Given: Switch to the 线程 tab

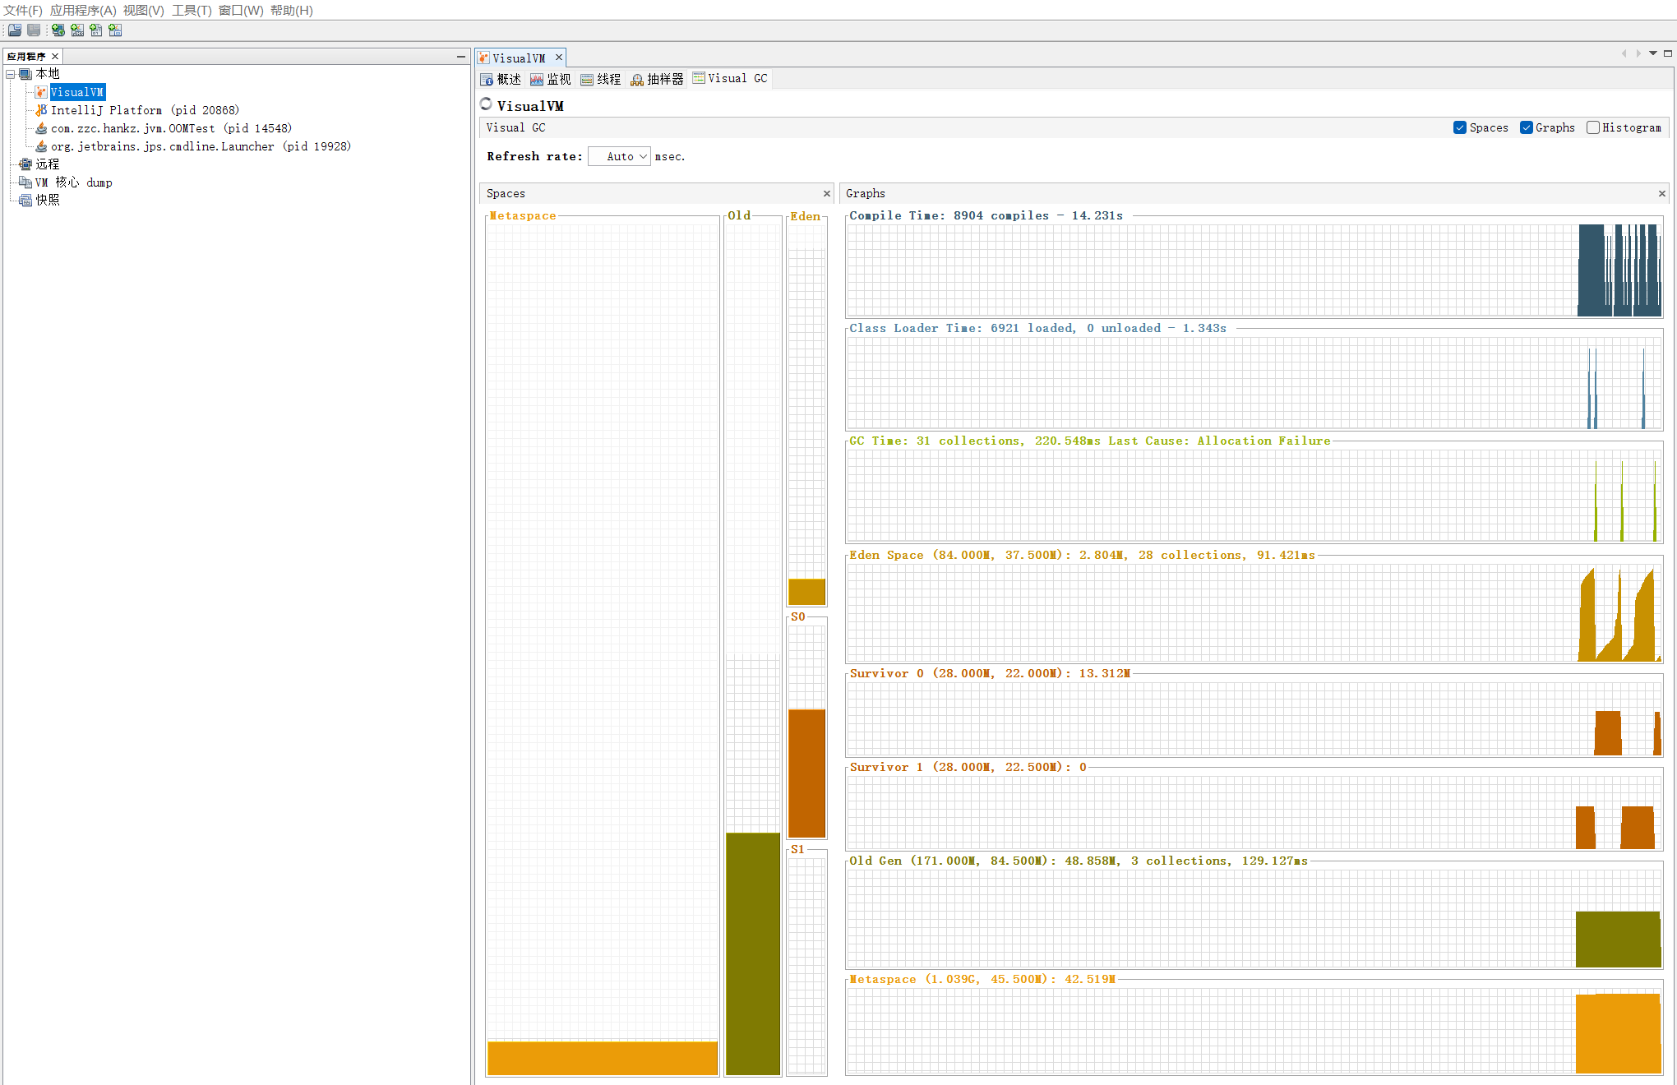Looking at the screenshot, I should [601, 80].
